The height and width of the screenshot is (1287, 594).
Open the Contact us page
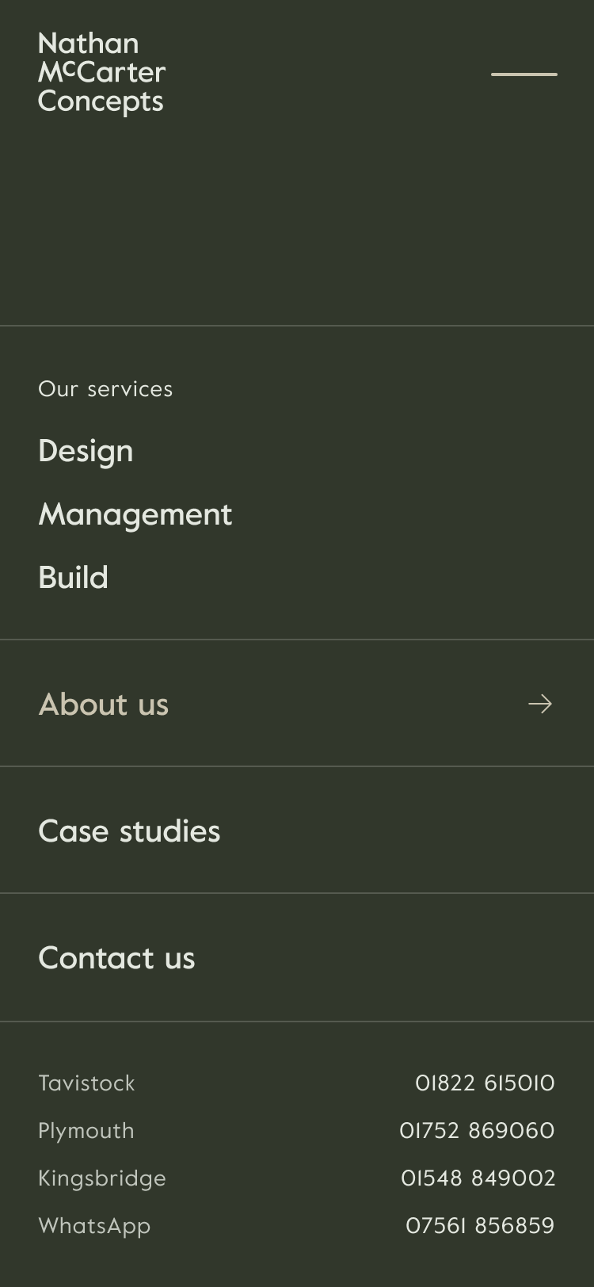pyautogui.click(x=116, y=957)
